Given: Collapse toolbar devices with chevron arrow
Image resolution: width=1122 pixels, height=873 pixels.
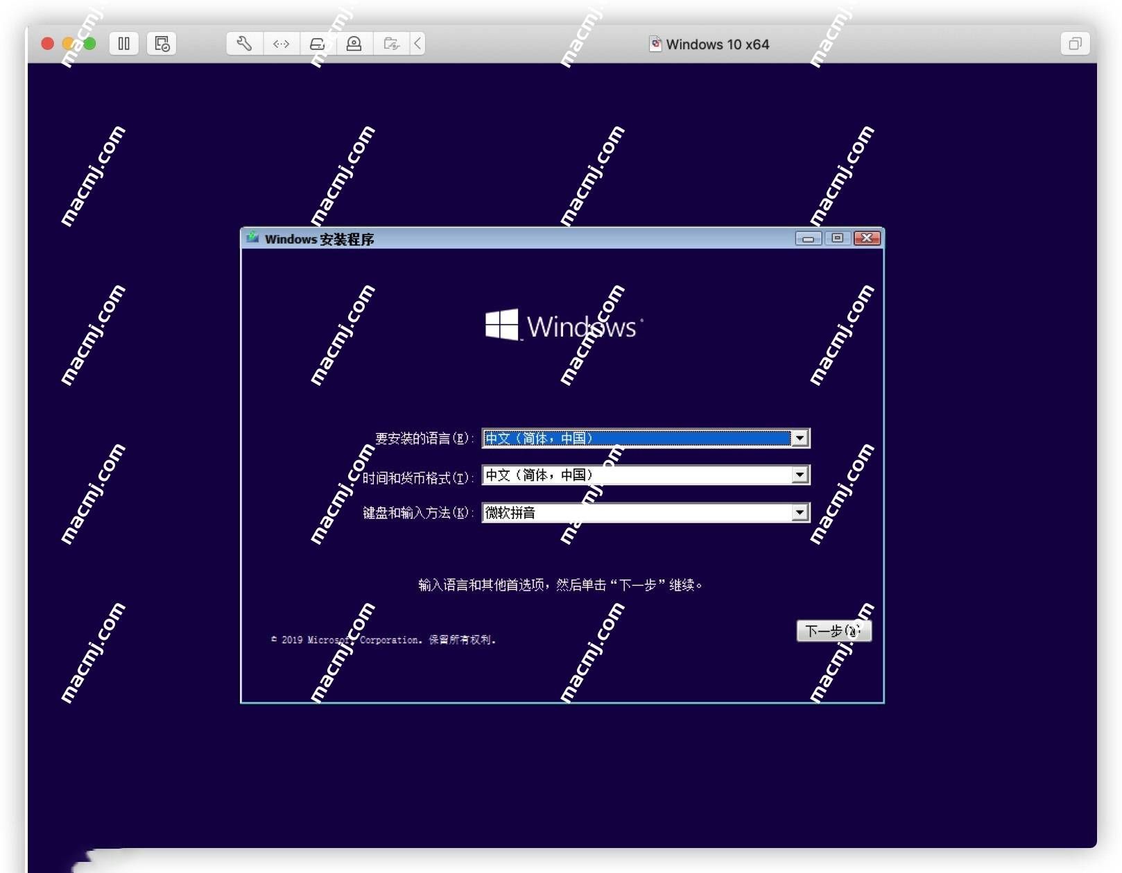Looking at the screenshot, I should [417, 44].
